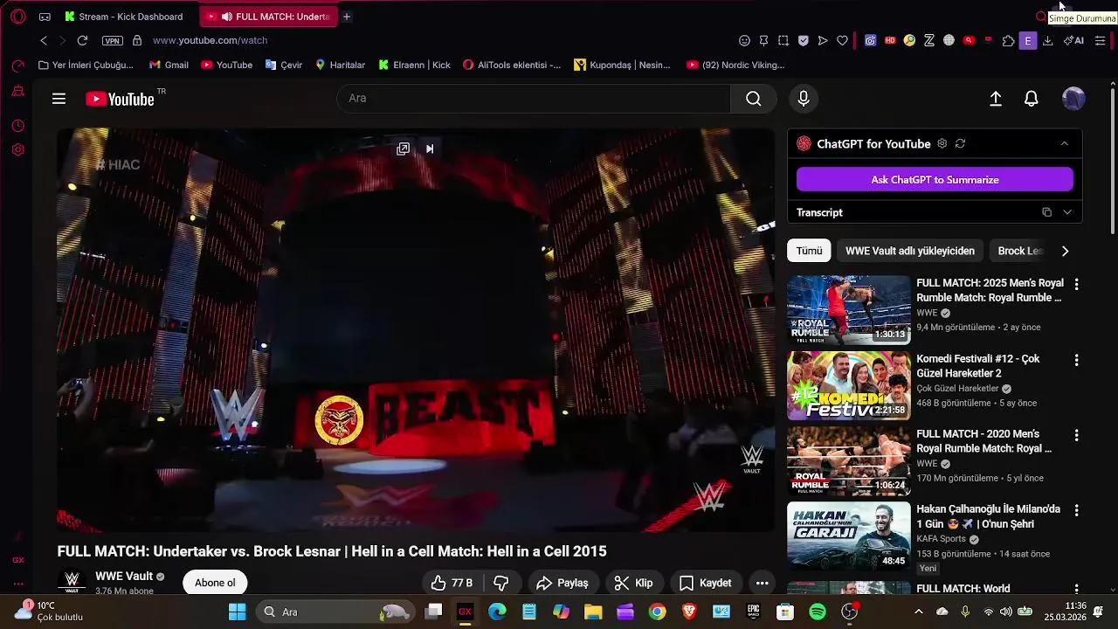Open the browser downloads icon

click(1048, 40)
